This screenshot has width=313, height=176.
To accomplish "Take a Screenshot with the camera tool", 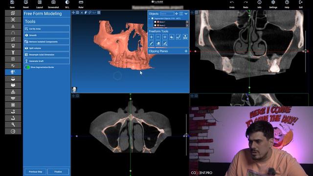I will [x=53, y=4].
